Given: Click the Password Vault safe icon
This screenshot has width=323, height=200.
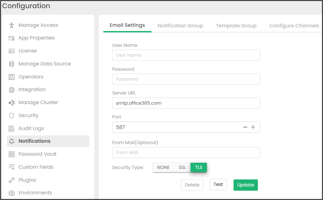Looking at the screenshot, I should click(x=12, y=154).
